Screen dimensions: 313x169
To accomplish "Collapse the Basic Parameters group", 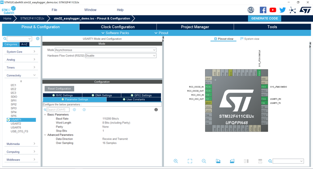I will [x=45, y=115].
